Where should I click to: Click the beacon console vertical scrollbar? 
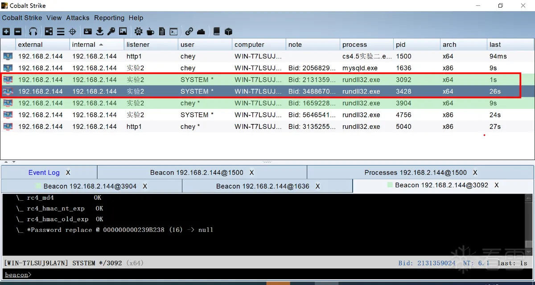point(529,224)
